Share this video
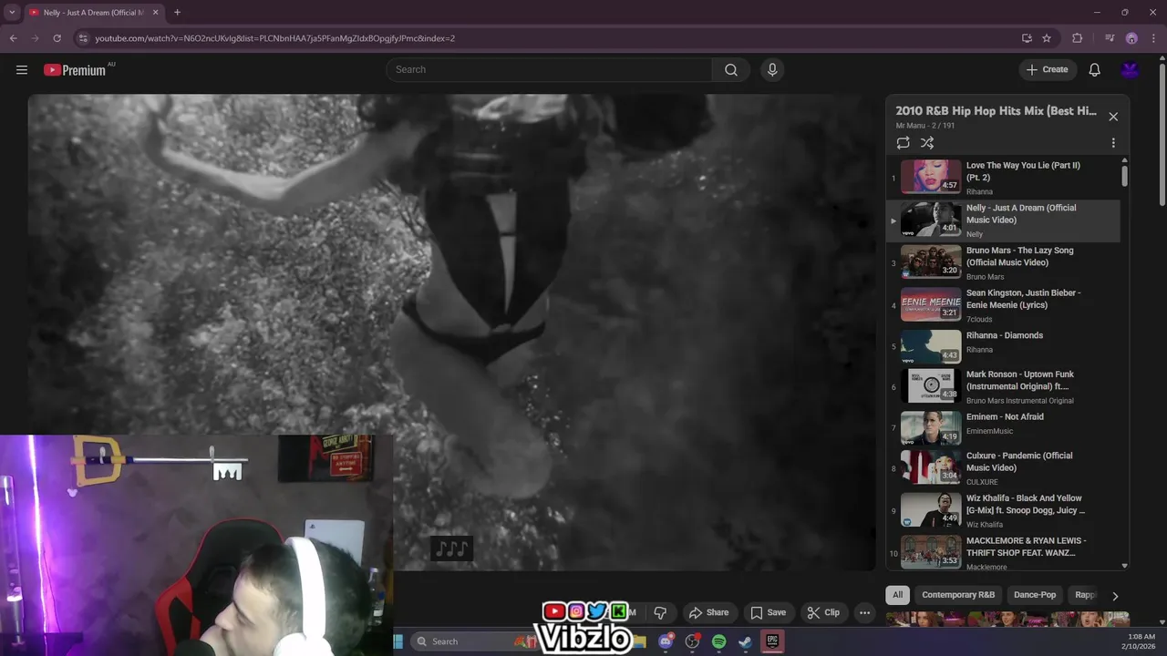 [x=708, y=612]
